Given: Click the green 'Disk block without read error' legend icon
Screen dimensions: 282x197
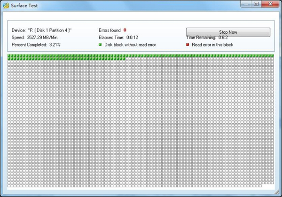Looking at the screenshot, I should pos(100,45).
